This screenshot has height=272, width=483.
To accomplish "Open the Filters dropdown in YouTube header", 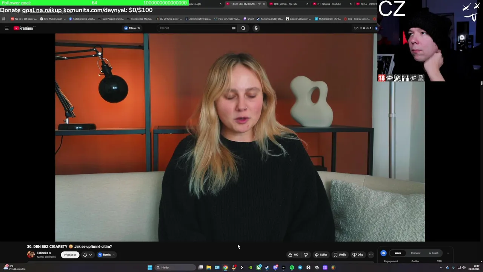I will [132, 28].
